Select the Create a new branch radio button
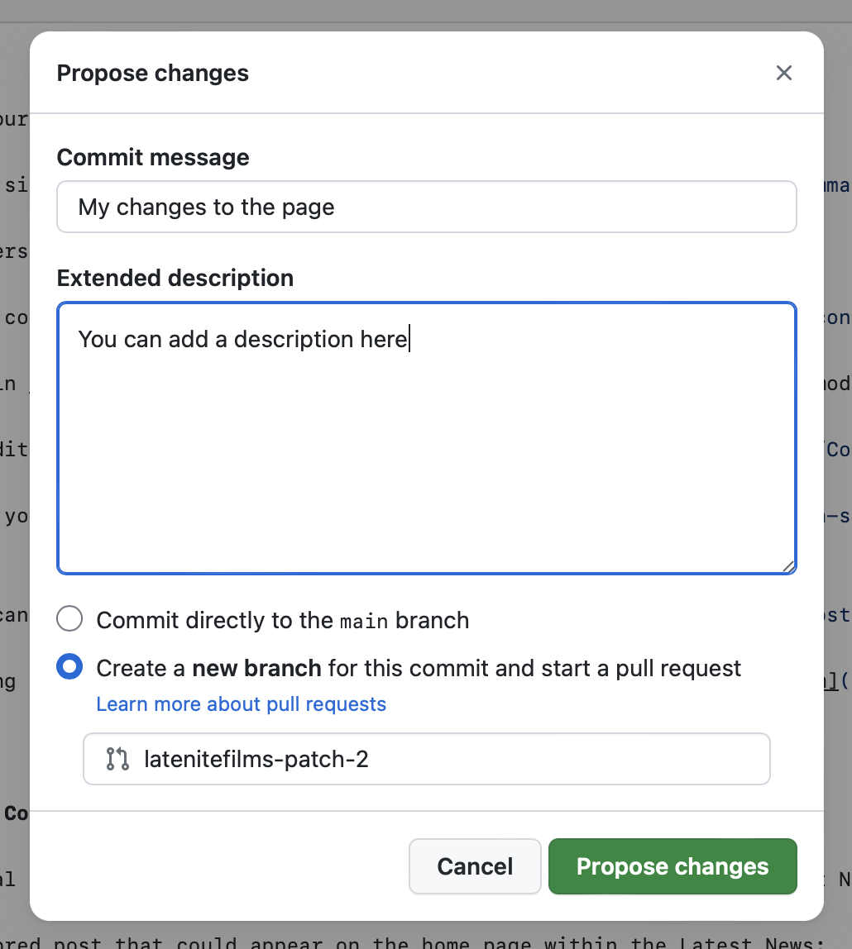 [69, 667]
